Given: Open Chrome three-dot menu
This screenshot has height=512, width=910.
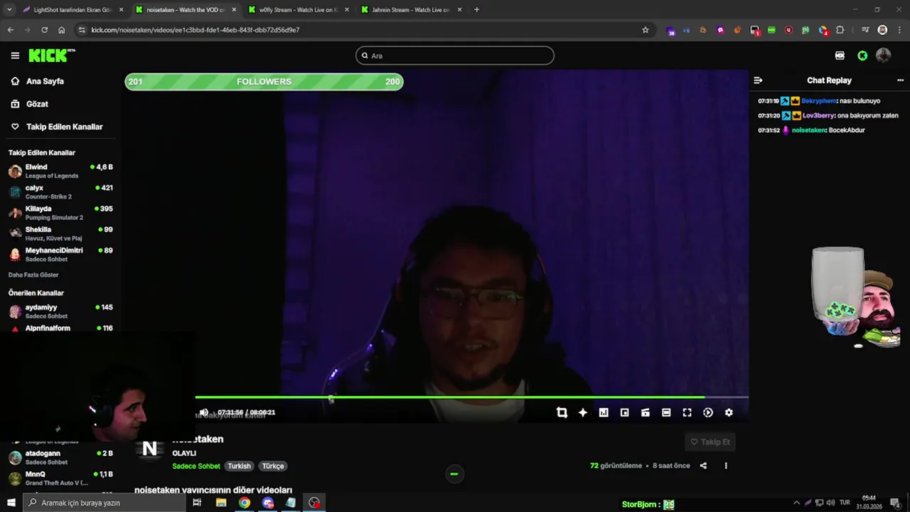Looking at the screenshot, I should 899,30.
